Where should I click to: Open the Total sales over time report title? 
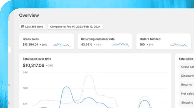coord(37,59)
